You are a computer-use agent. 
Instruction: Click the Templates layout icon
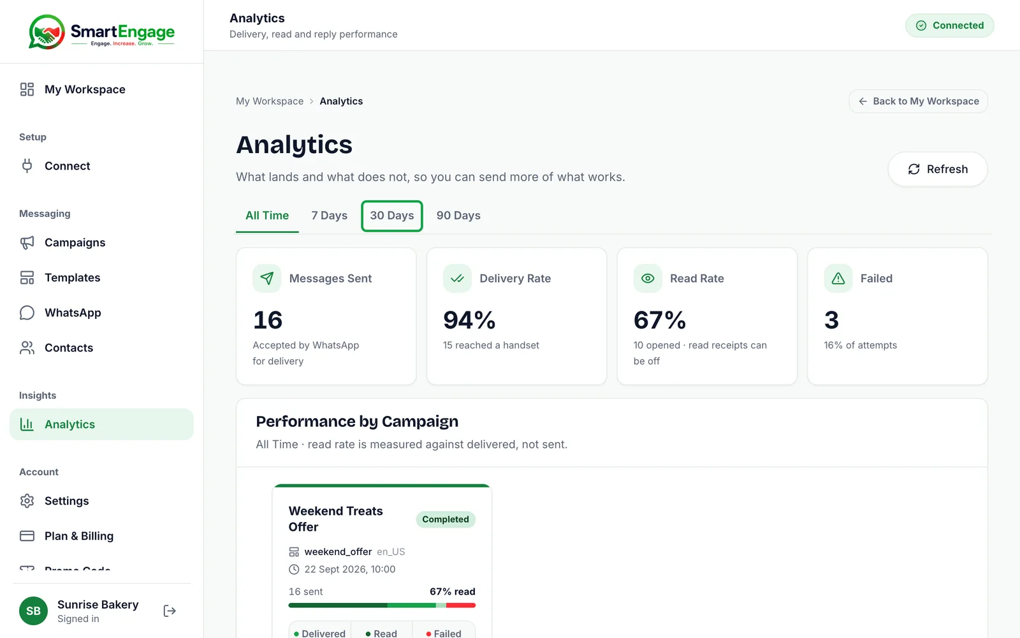tap(27, 278)
